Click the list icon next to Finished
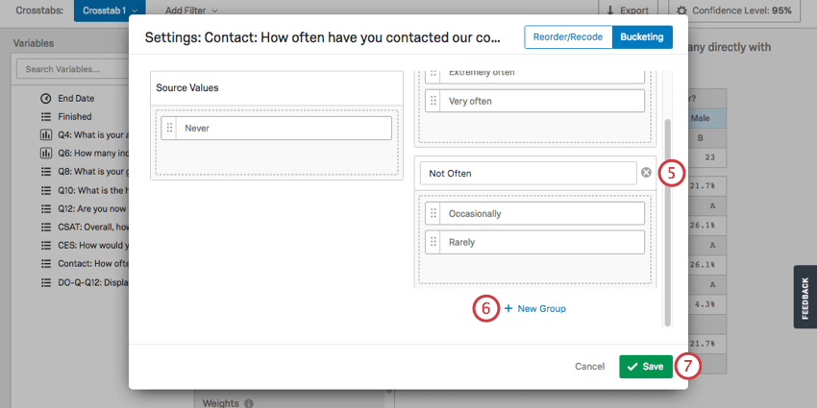Image resolution: width=817 pixels, height=408 pixels. coord(45,116)
